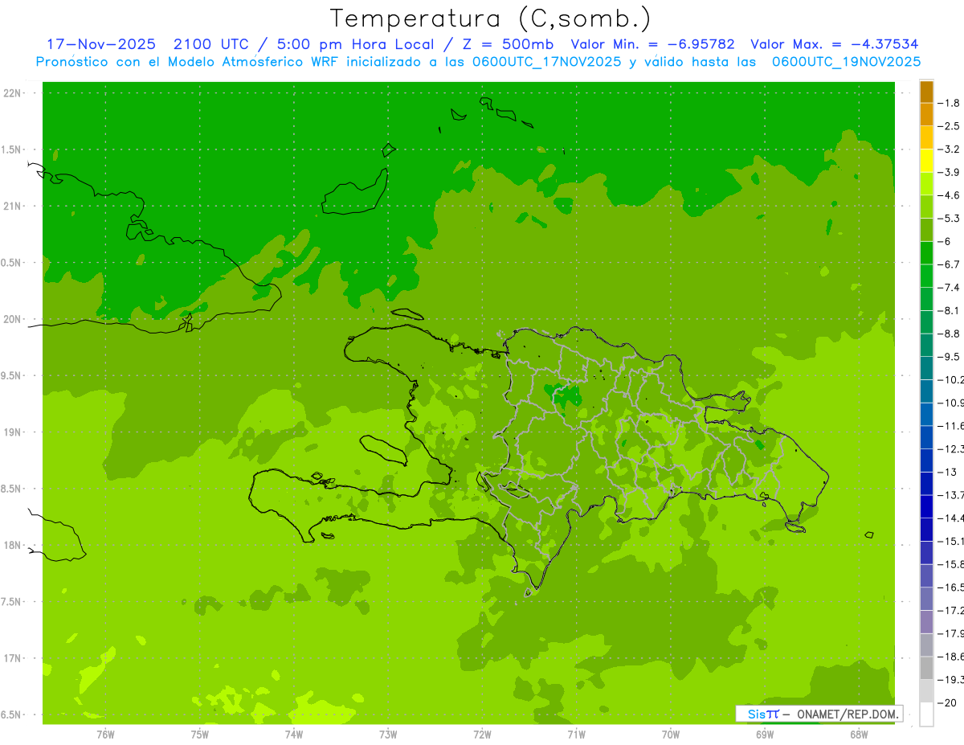The image size is (964, 745).
Task: Click the '-2.5' color scale label
Action: click(x=950, y=126)
